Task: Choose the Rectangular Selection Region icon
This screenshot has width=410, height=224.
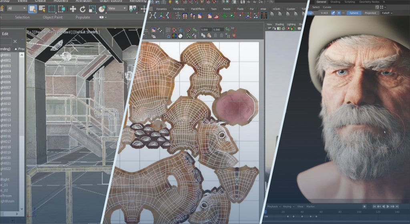Action: (x=52, y=8)
